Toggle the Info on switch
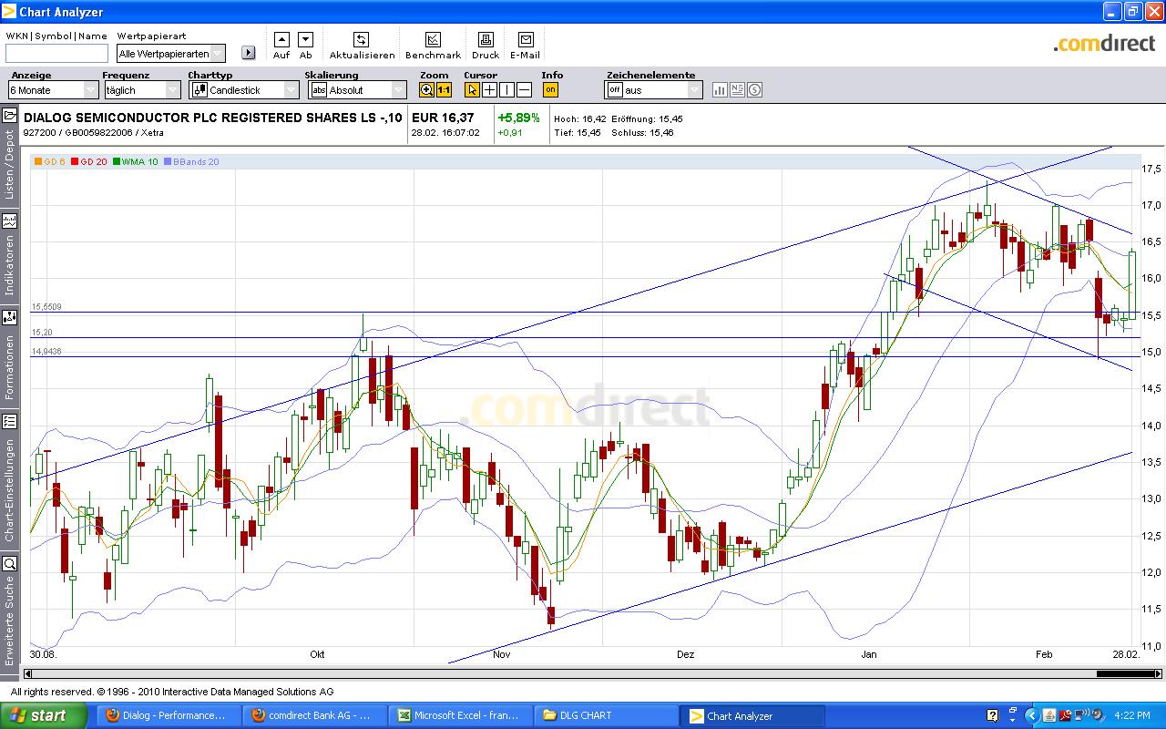Image resolution: width=1166 pixels, height=729 pixels. pyautogui.click(x=550, y=89)
